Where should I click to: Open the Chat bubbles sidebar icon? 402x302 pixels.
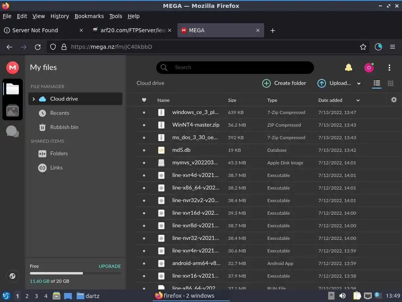tap(12, 131)
